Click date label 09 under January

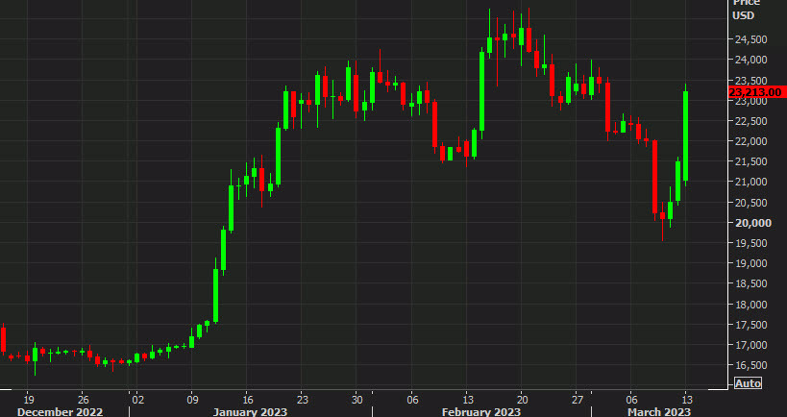click(192, 400)
